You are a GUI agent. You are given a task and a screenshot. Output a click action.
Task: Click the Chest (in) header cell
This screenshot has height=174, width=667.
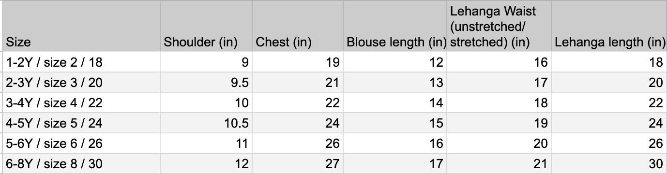tap(298, 27)
